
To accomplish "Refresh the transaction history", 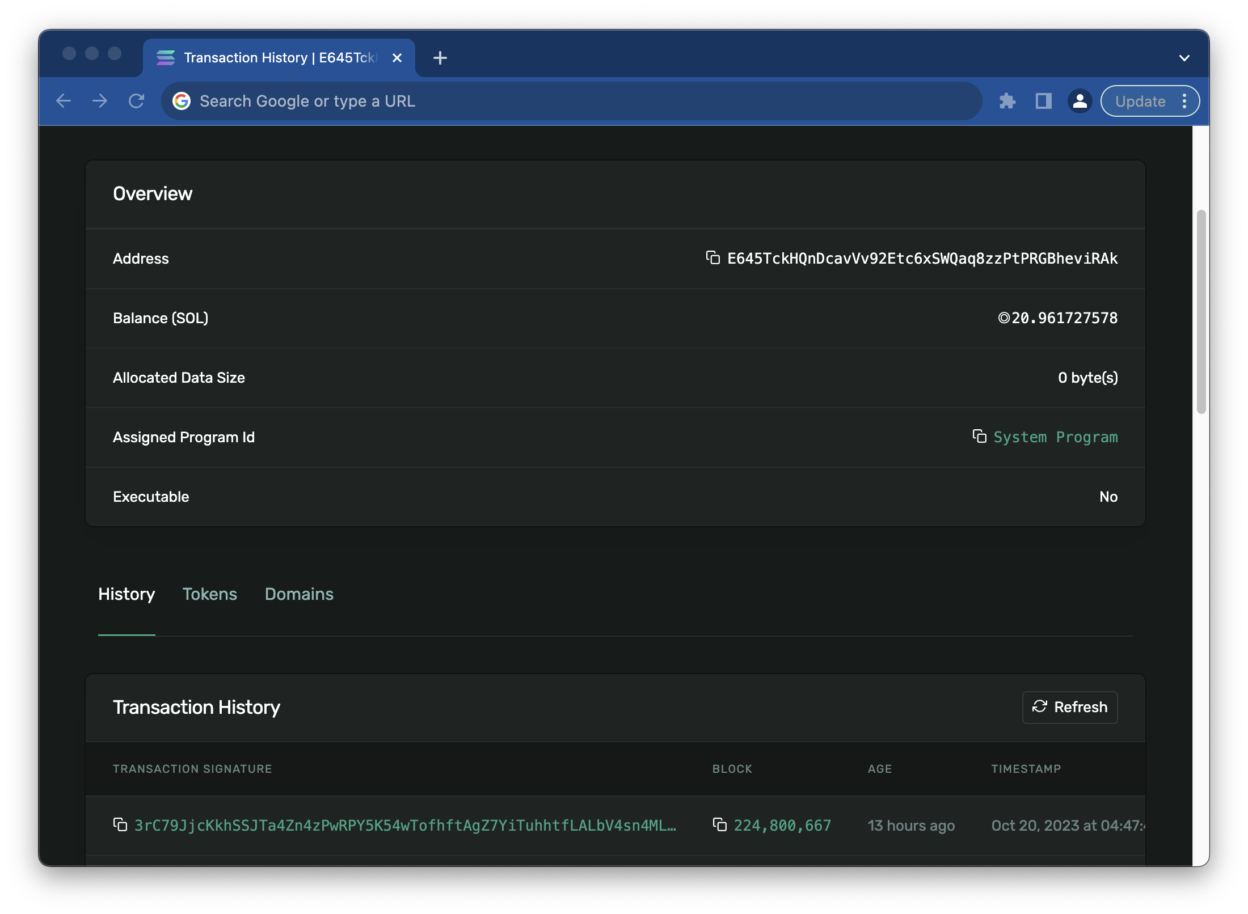I will 1070,707.
